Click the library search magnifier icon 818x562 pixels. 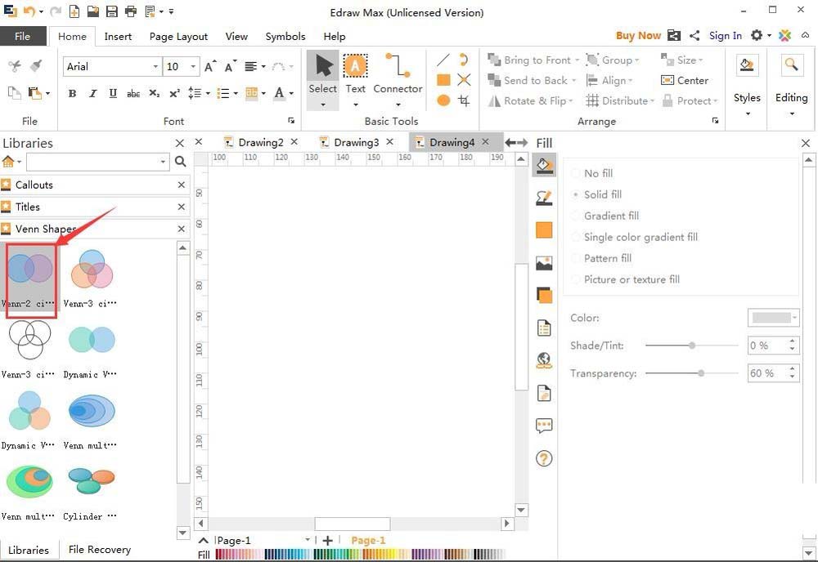[181, 162]
